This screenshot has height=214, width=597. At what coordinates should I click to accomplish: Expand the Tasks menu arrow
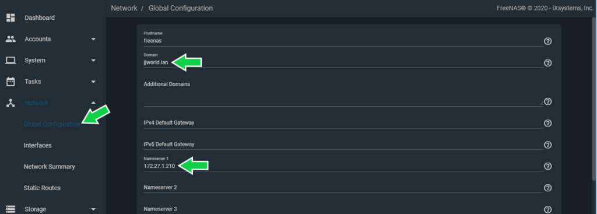point(93,82)
